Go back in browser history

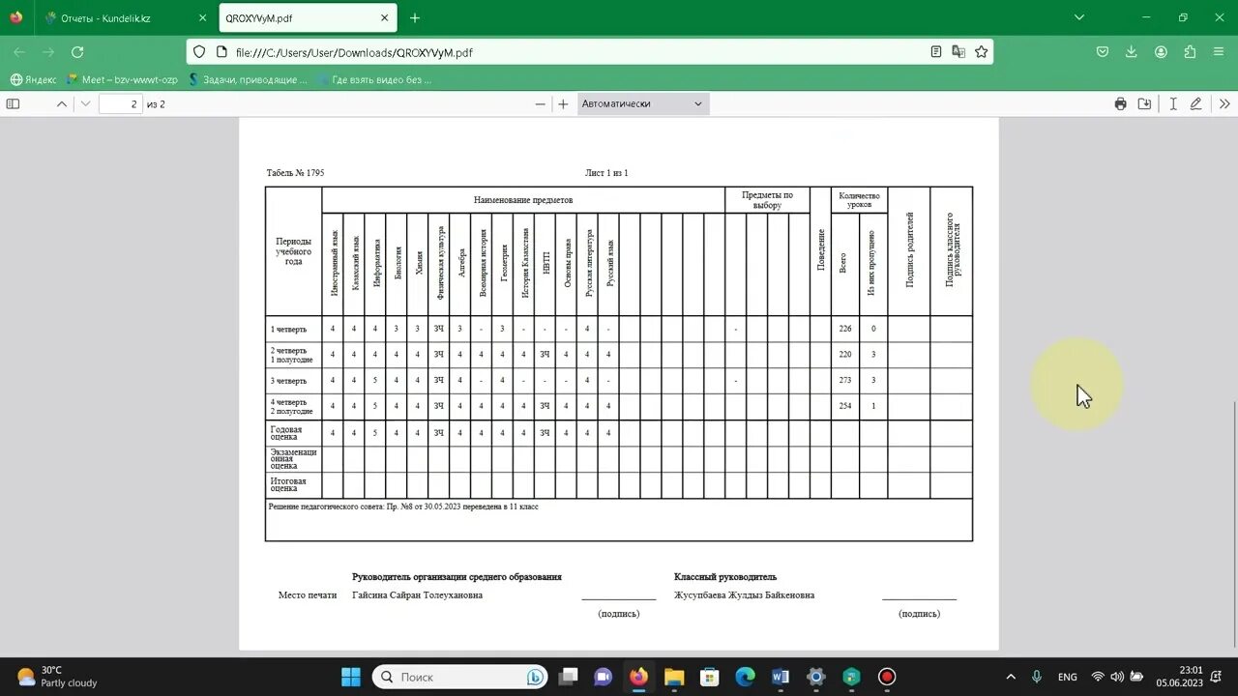[19, 52]
